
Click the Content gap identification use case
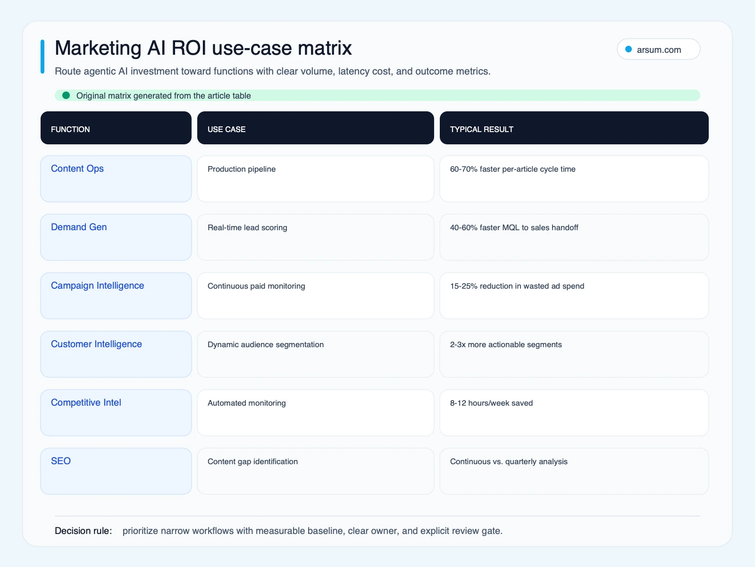coord(316,471)
